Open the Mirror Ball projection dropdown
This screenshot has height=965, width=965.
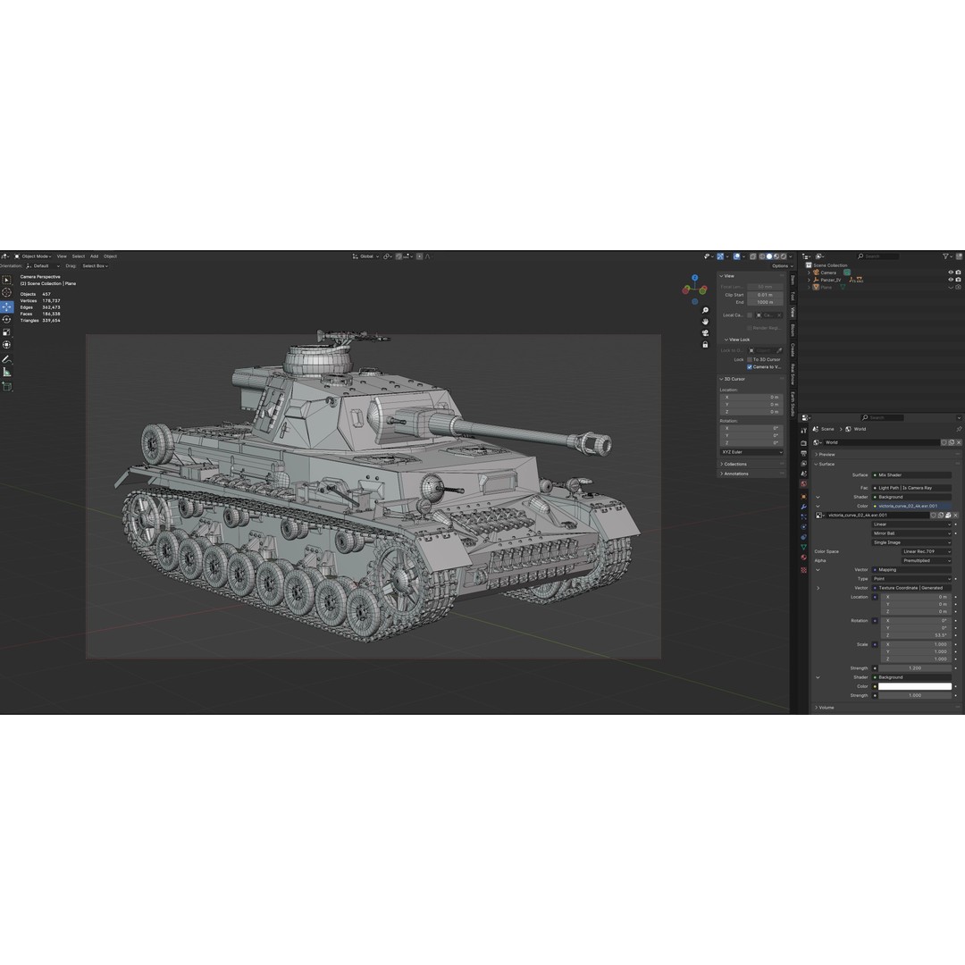[x=911, y=533]
